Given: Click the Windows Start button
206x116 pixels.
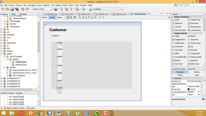Looking at the screenshot, I should tap(3, 113).
